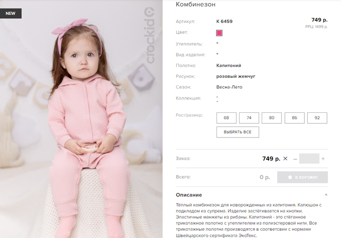Viewport: 341px width, 238px height.
Task: Open the product photo of the girl
Action: (81, 119)
